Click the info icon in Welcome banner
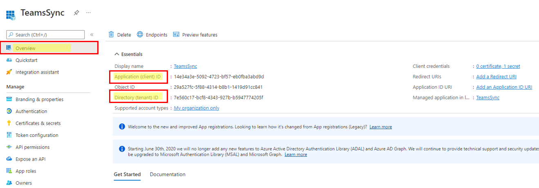This screenshot has height=188, width=539. click(122, 127)
